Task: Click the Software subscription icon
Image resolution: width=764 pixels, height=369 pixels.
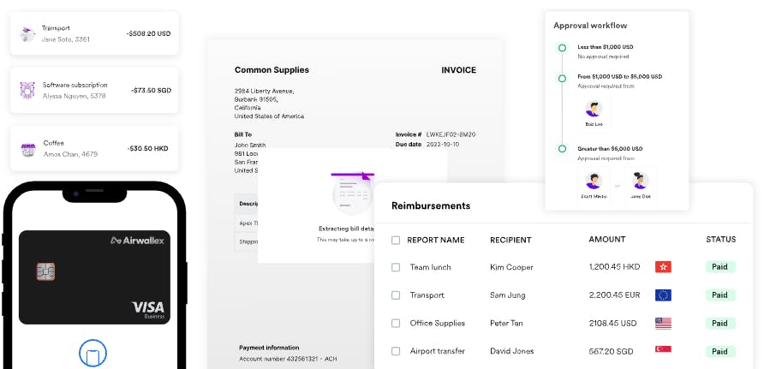Action: 28,90
